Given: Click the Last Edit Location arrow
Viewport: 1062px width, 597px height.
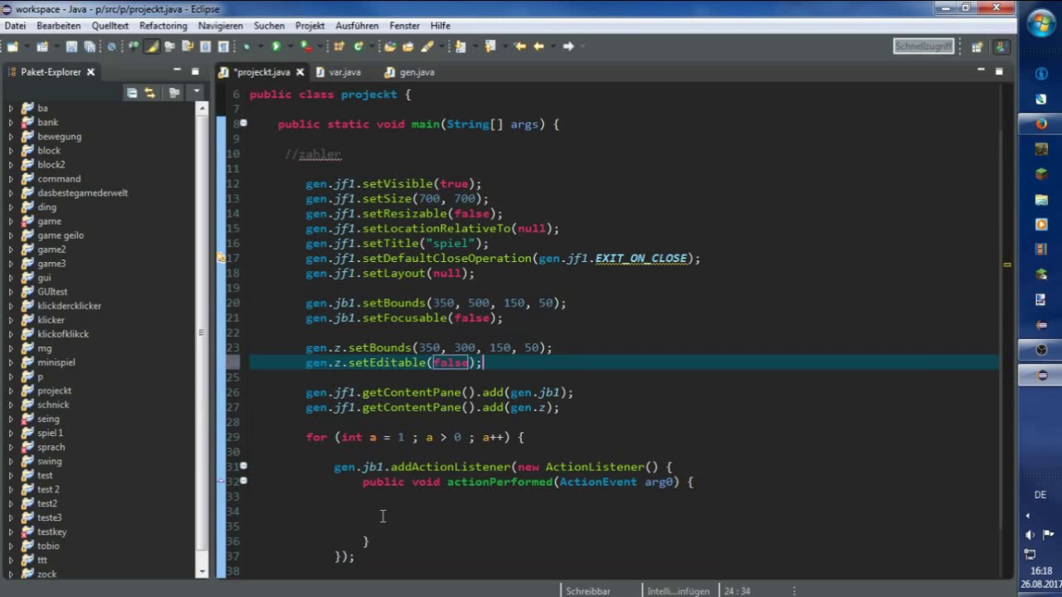Looking at the screenshot, I should pos(519,46).
